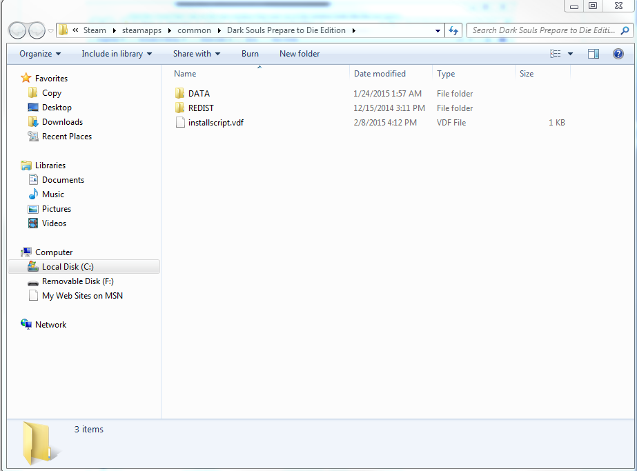Expand the arrow after steamapps breadcrumb
The width and height of the screenshot is (637, 471).
pyautogui.click(x=169, y=30)
